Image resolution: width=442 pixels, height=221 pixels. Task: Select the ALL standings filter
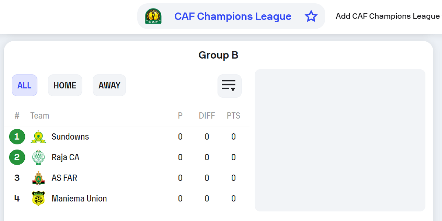25,85
